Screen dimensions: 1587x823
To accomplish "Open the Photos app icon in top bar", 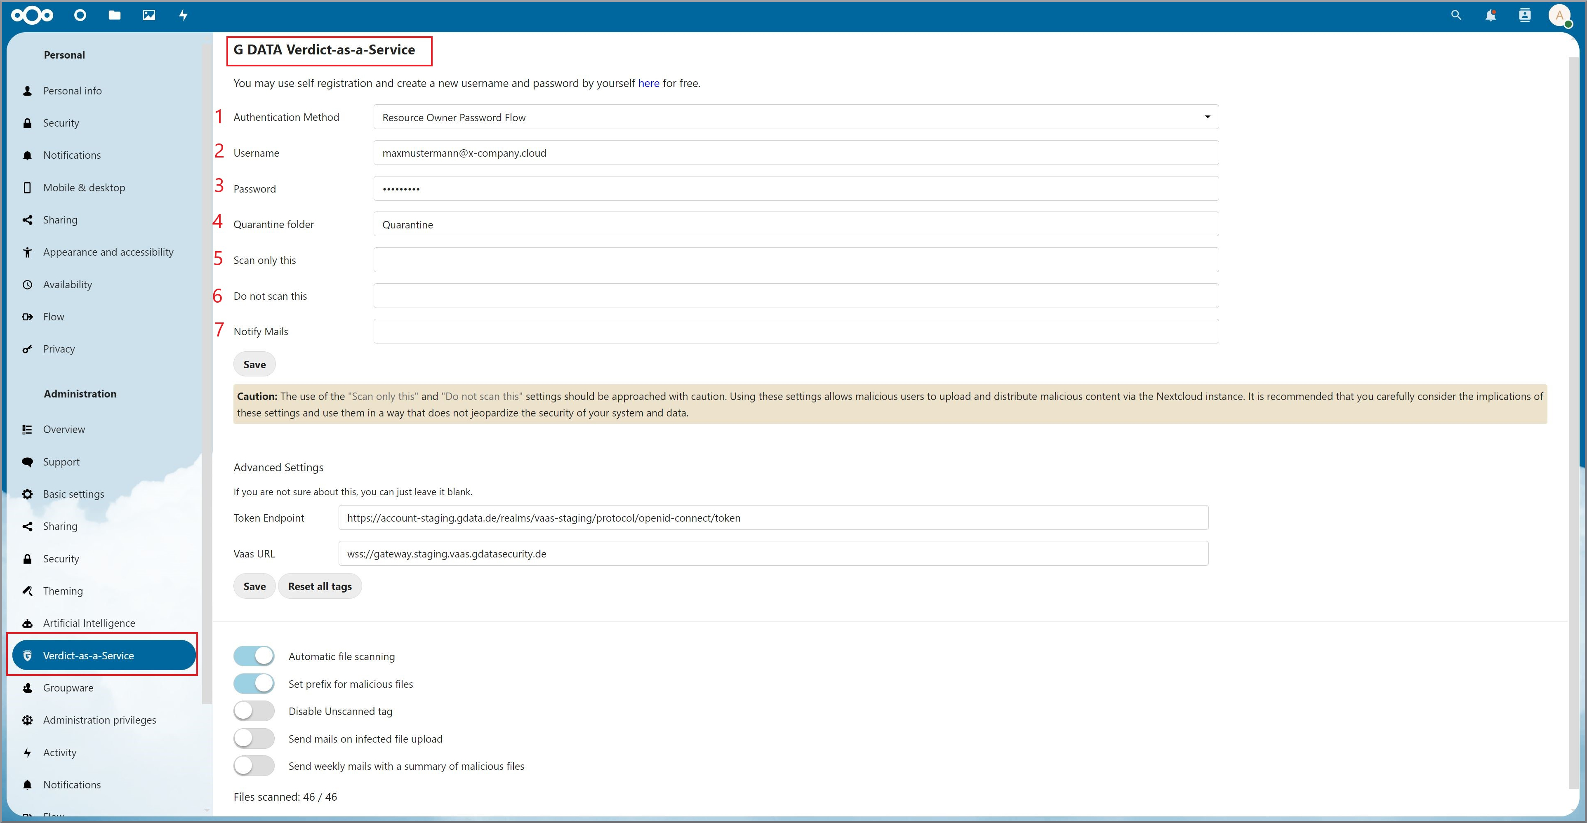I will pyautogui.click(x=149, y=15).
